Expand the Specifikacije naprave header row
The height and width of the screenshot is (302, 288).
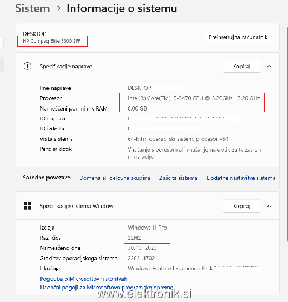coord(147,66)
